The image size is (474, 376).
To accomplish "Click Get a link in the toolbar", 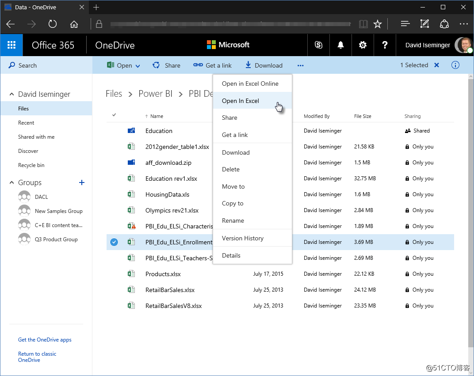I will [x=212, y=65].
